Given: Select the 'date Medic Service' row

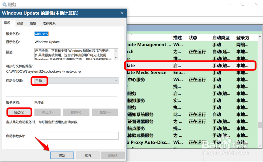Looking at the screenshot, I should 192,73.
